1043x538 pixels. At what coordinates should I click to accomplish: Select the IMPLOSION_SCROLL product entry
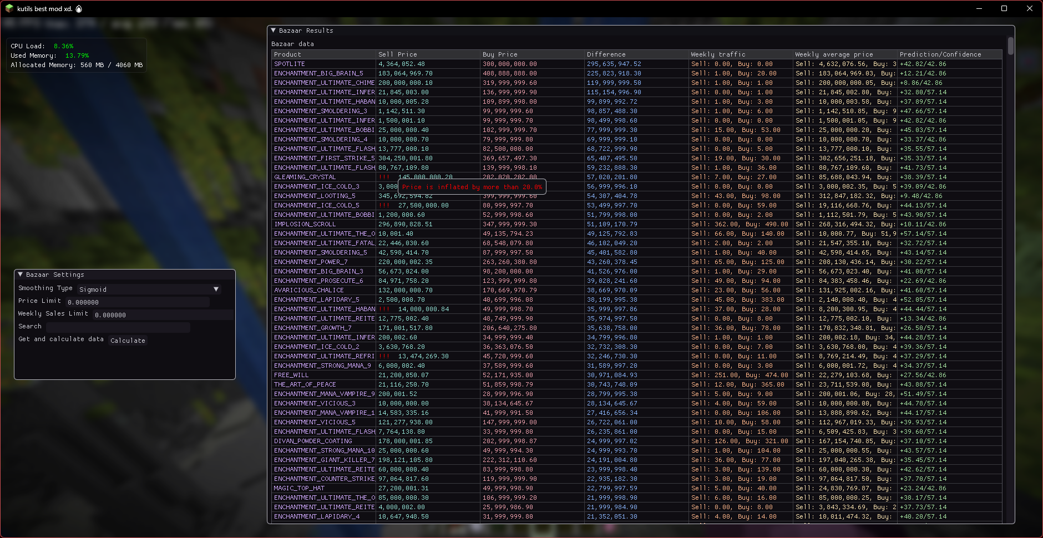click(x=305, y=224)
